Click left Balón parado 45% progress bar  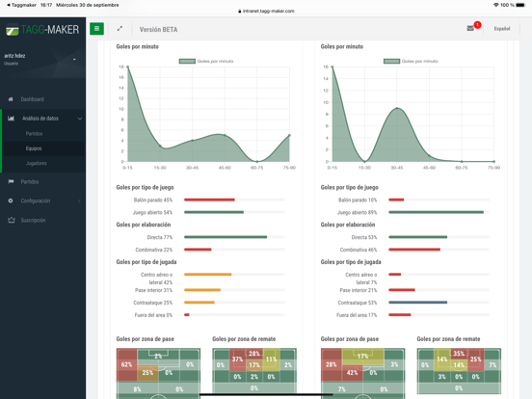tap(209, 199)
